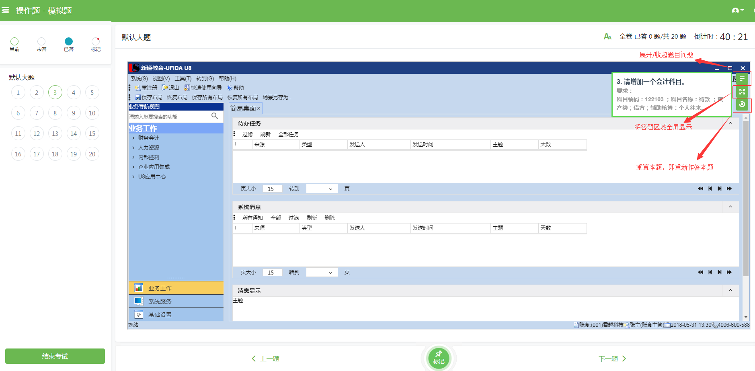Click 过滤 in 待办任务 toolbar
This screenshot has width=755, height=371.
[247, 134]
